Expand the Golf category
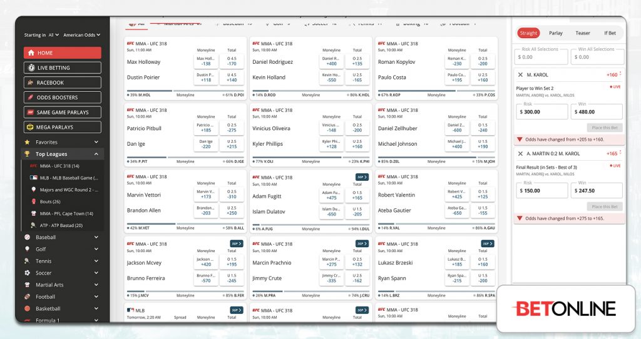The image size is (641, 339). click(96, 249)
